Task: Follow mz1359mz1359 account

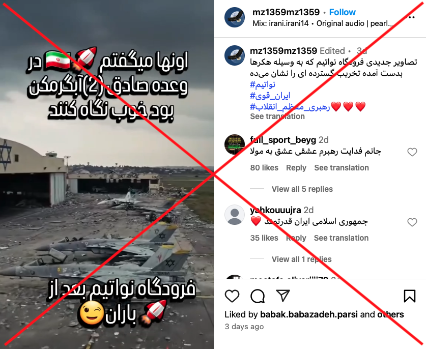Action: 343,12
